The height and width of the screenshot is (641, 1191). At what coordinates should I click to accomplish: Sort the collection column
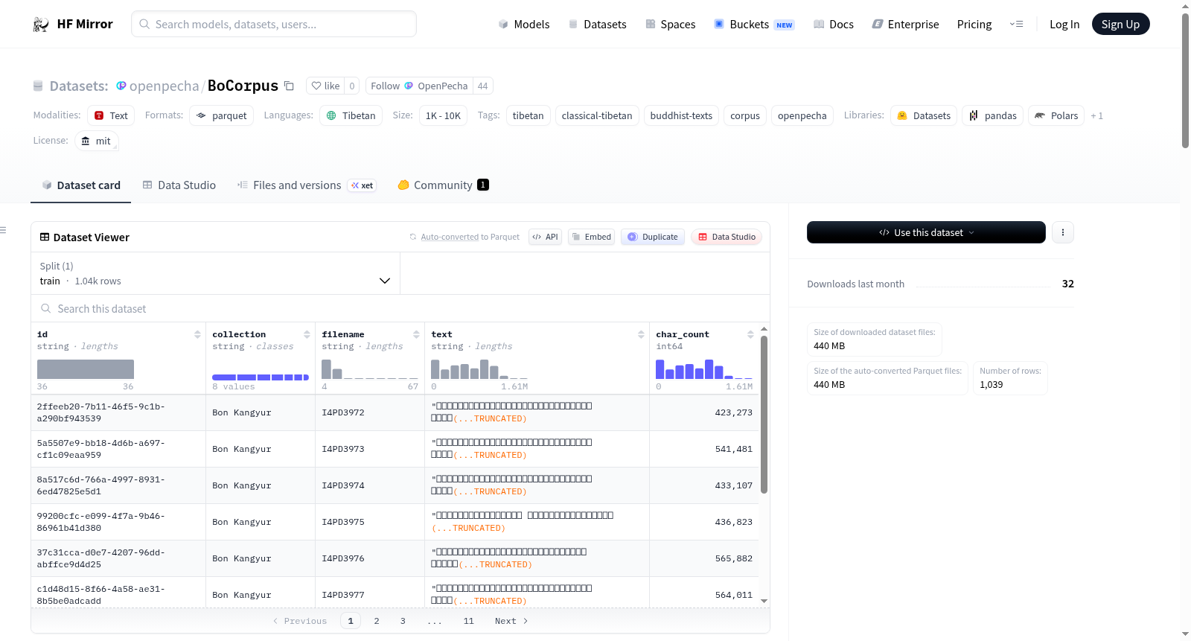tap(307, 334)
